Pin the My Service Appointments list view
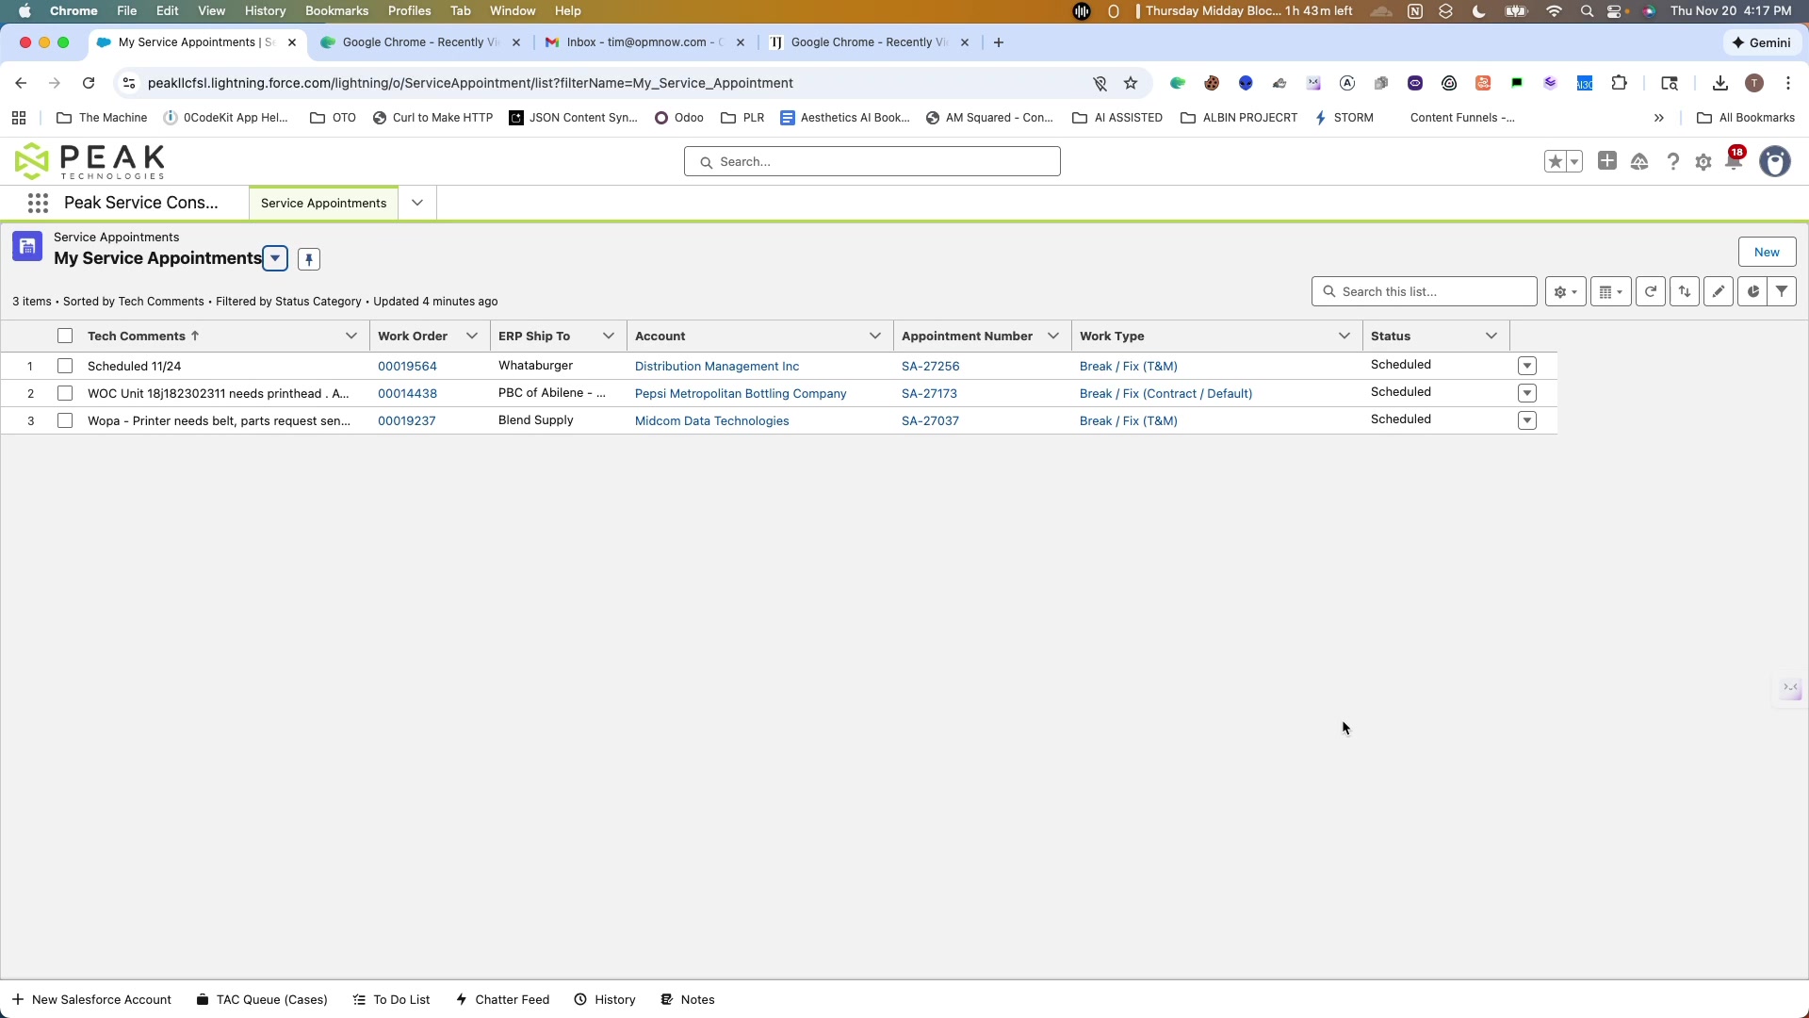Viewport: 1809px width, 1018px height. pos(309,259)
